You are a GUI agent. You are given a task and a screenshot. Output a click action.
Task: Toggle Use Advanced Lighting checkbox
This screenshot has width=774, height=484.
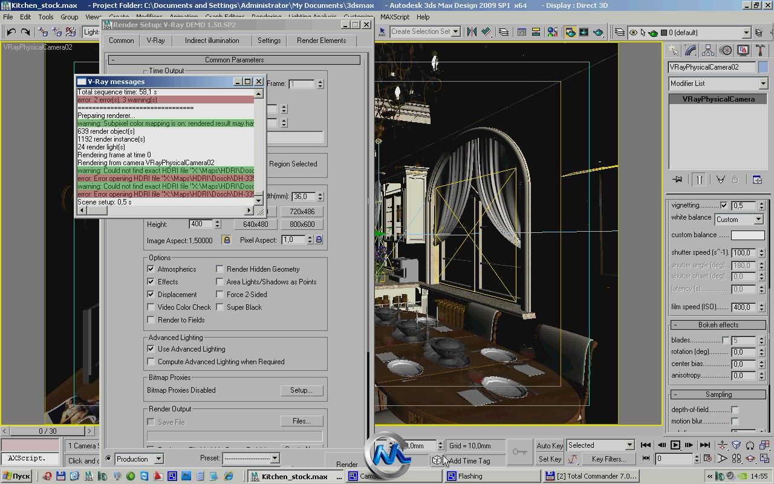(151, 349)
